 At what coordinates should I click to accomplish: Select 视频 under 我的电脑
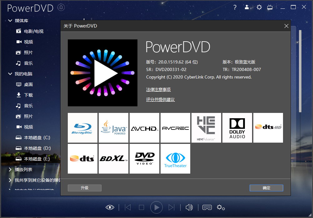(x=24, y=127)
